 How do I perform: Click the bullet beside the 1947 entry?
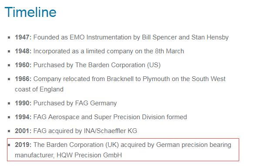pyautogui.click(x=9, y=38)
